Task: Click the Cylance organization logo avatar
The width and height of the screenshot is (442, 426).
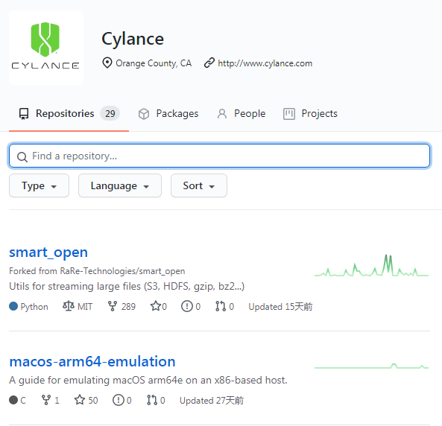Action: (46, 48)
